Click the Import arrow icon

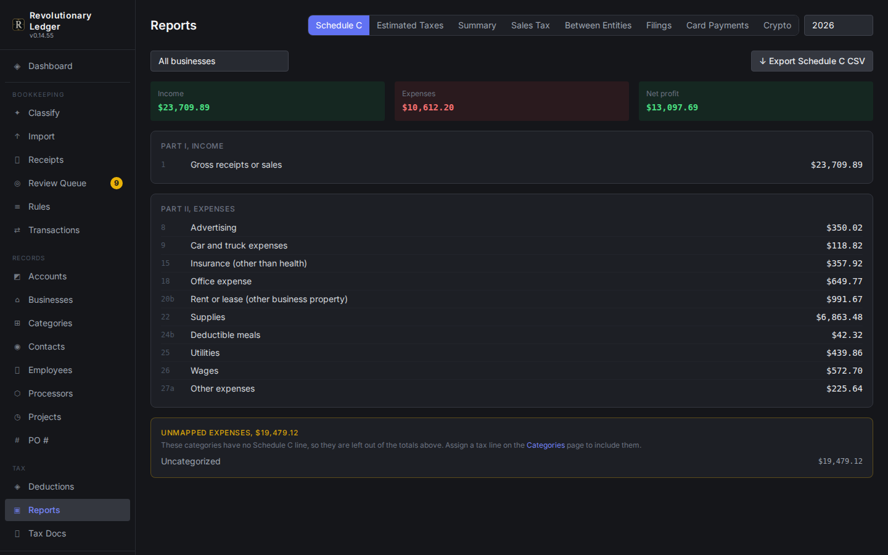tap(17, 137)
